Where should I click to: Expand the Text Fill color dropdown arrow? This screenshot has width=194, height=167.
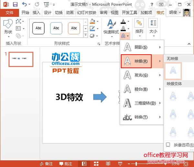128,22
